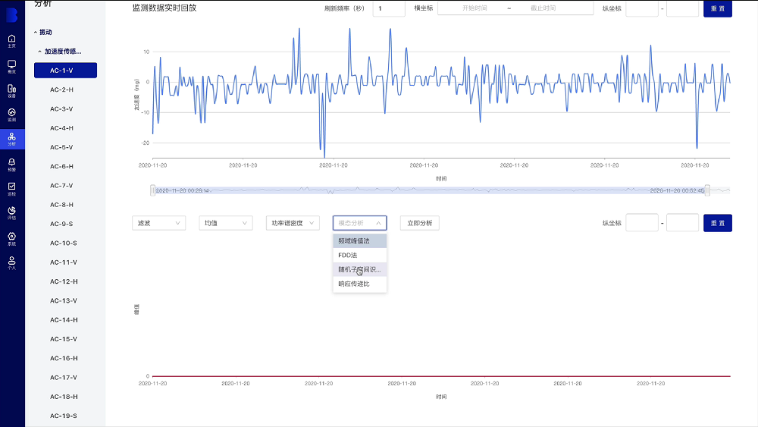Select sensor AC-5-V in the list
Image resolution: width=758 pixels, height=427 pixels.
61,147
